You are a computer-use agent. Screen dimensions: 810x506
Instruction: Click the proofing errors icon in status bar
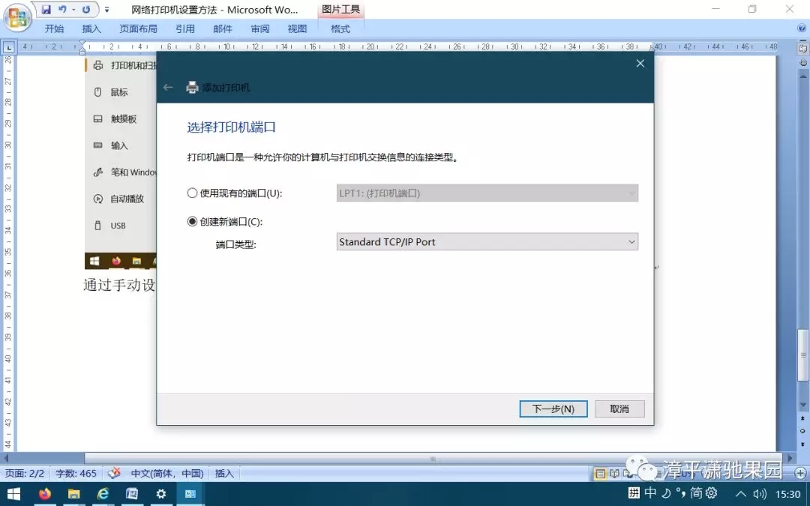(x=114, y=473)
